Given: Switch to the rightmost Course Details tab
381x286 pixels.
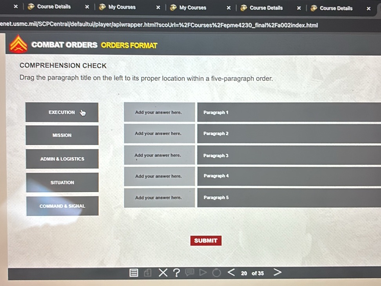Looking at the screenshot, I should point(336,8).
